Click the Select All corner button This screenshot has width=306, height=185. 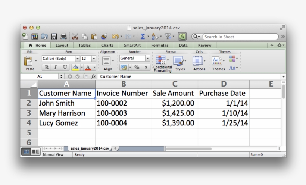click(x=29, y=84)
